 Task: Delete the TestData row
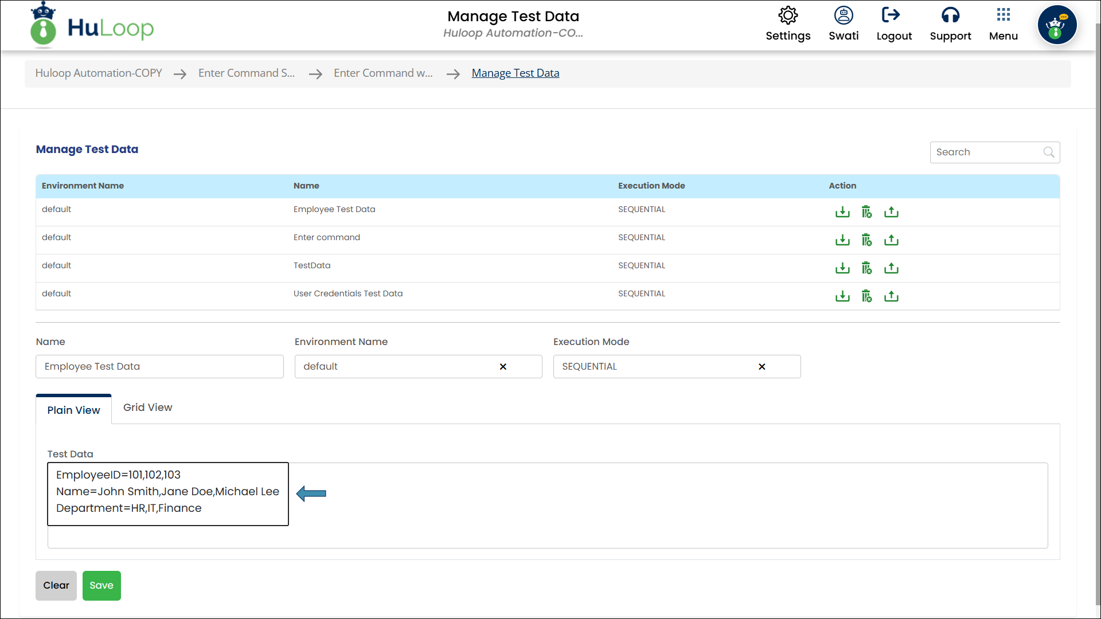coord(866,268)
